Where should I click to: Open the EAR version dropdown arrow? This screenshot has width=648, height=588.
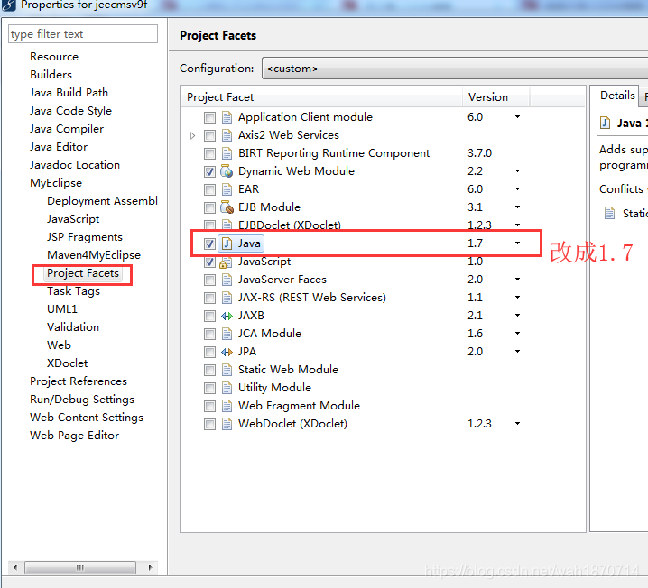[x=517, y=189]
